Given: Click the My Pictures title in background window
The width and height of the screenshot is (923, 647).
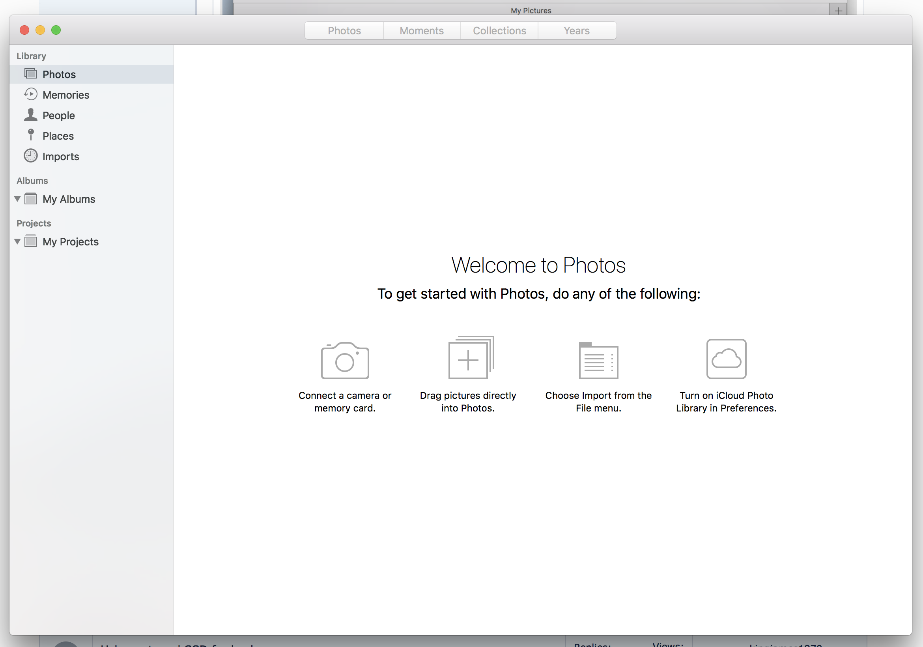Looking at the screenshot, I should tap(531, 11).
